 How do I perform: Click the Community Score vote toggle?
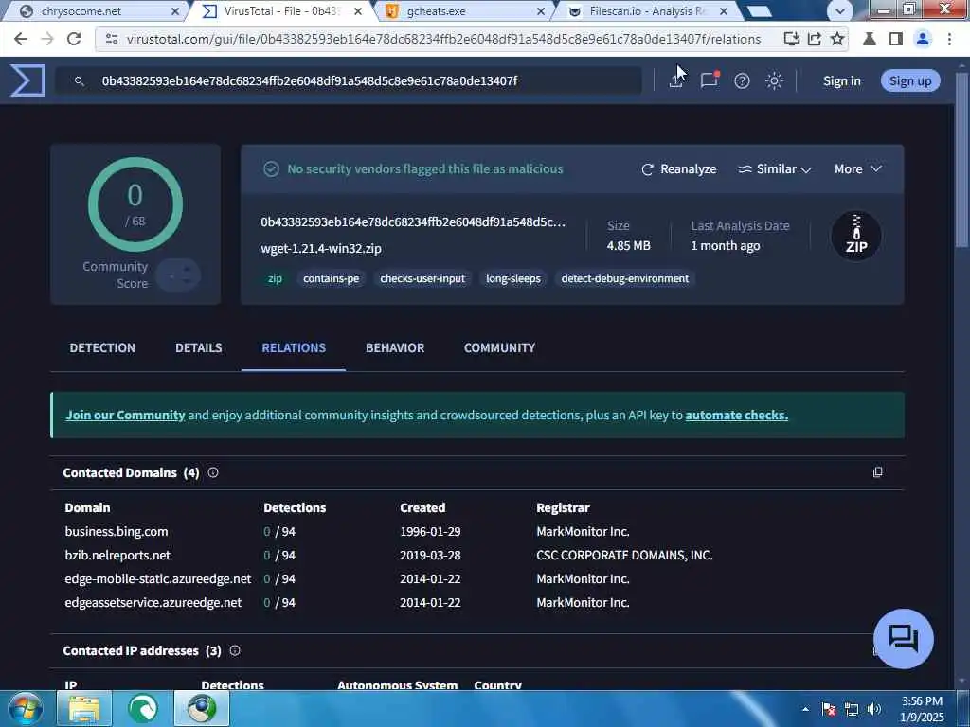178,275
